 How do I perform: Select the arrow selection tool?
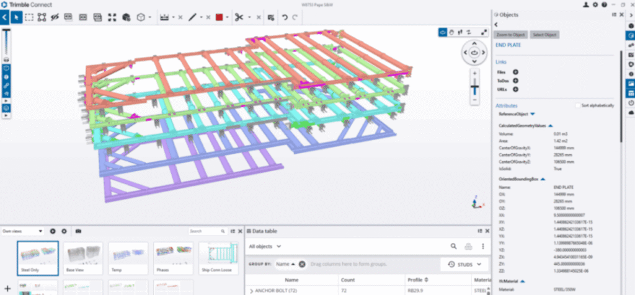pos(17,17)
